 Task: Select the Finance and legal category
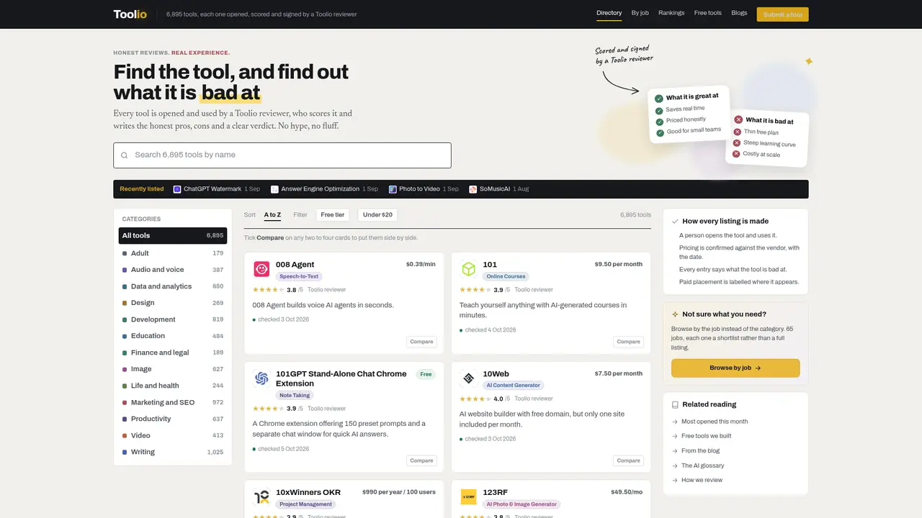173,353
